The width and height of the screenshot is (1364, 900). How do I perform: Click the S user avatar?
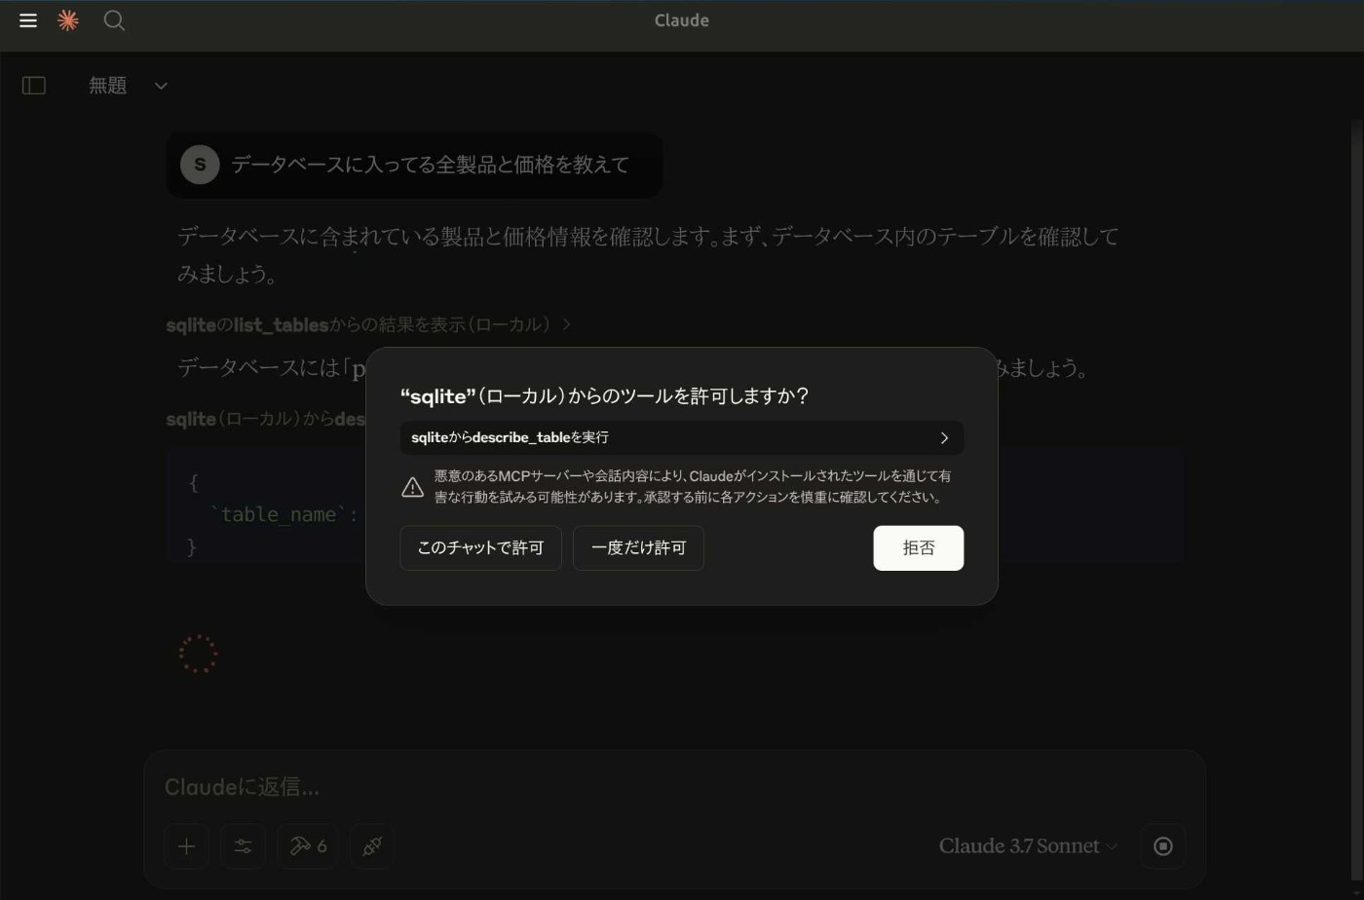[200, 165]
